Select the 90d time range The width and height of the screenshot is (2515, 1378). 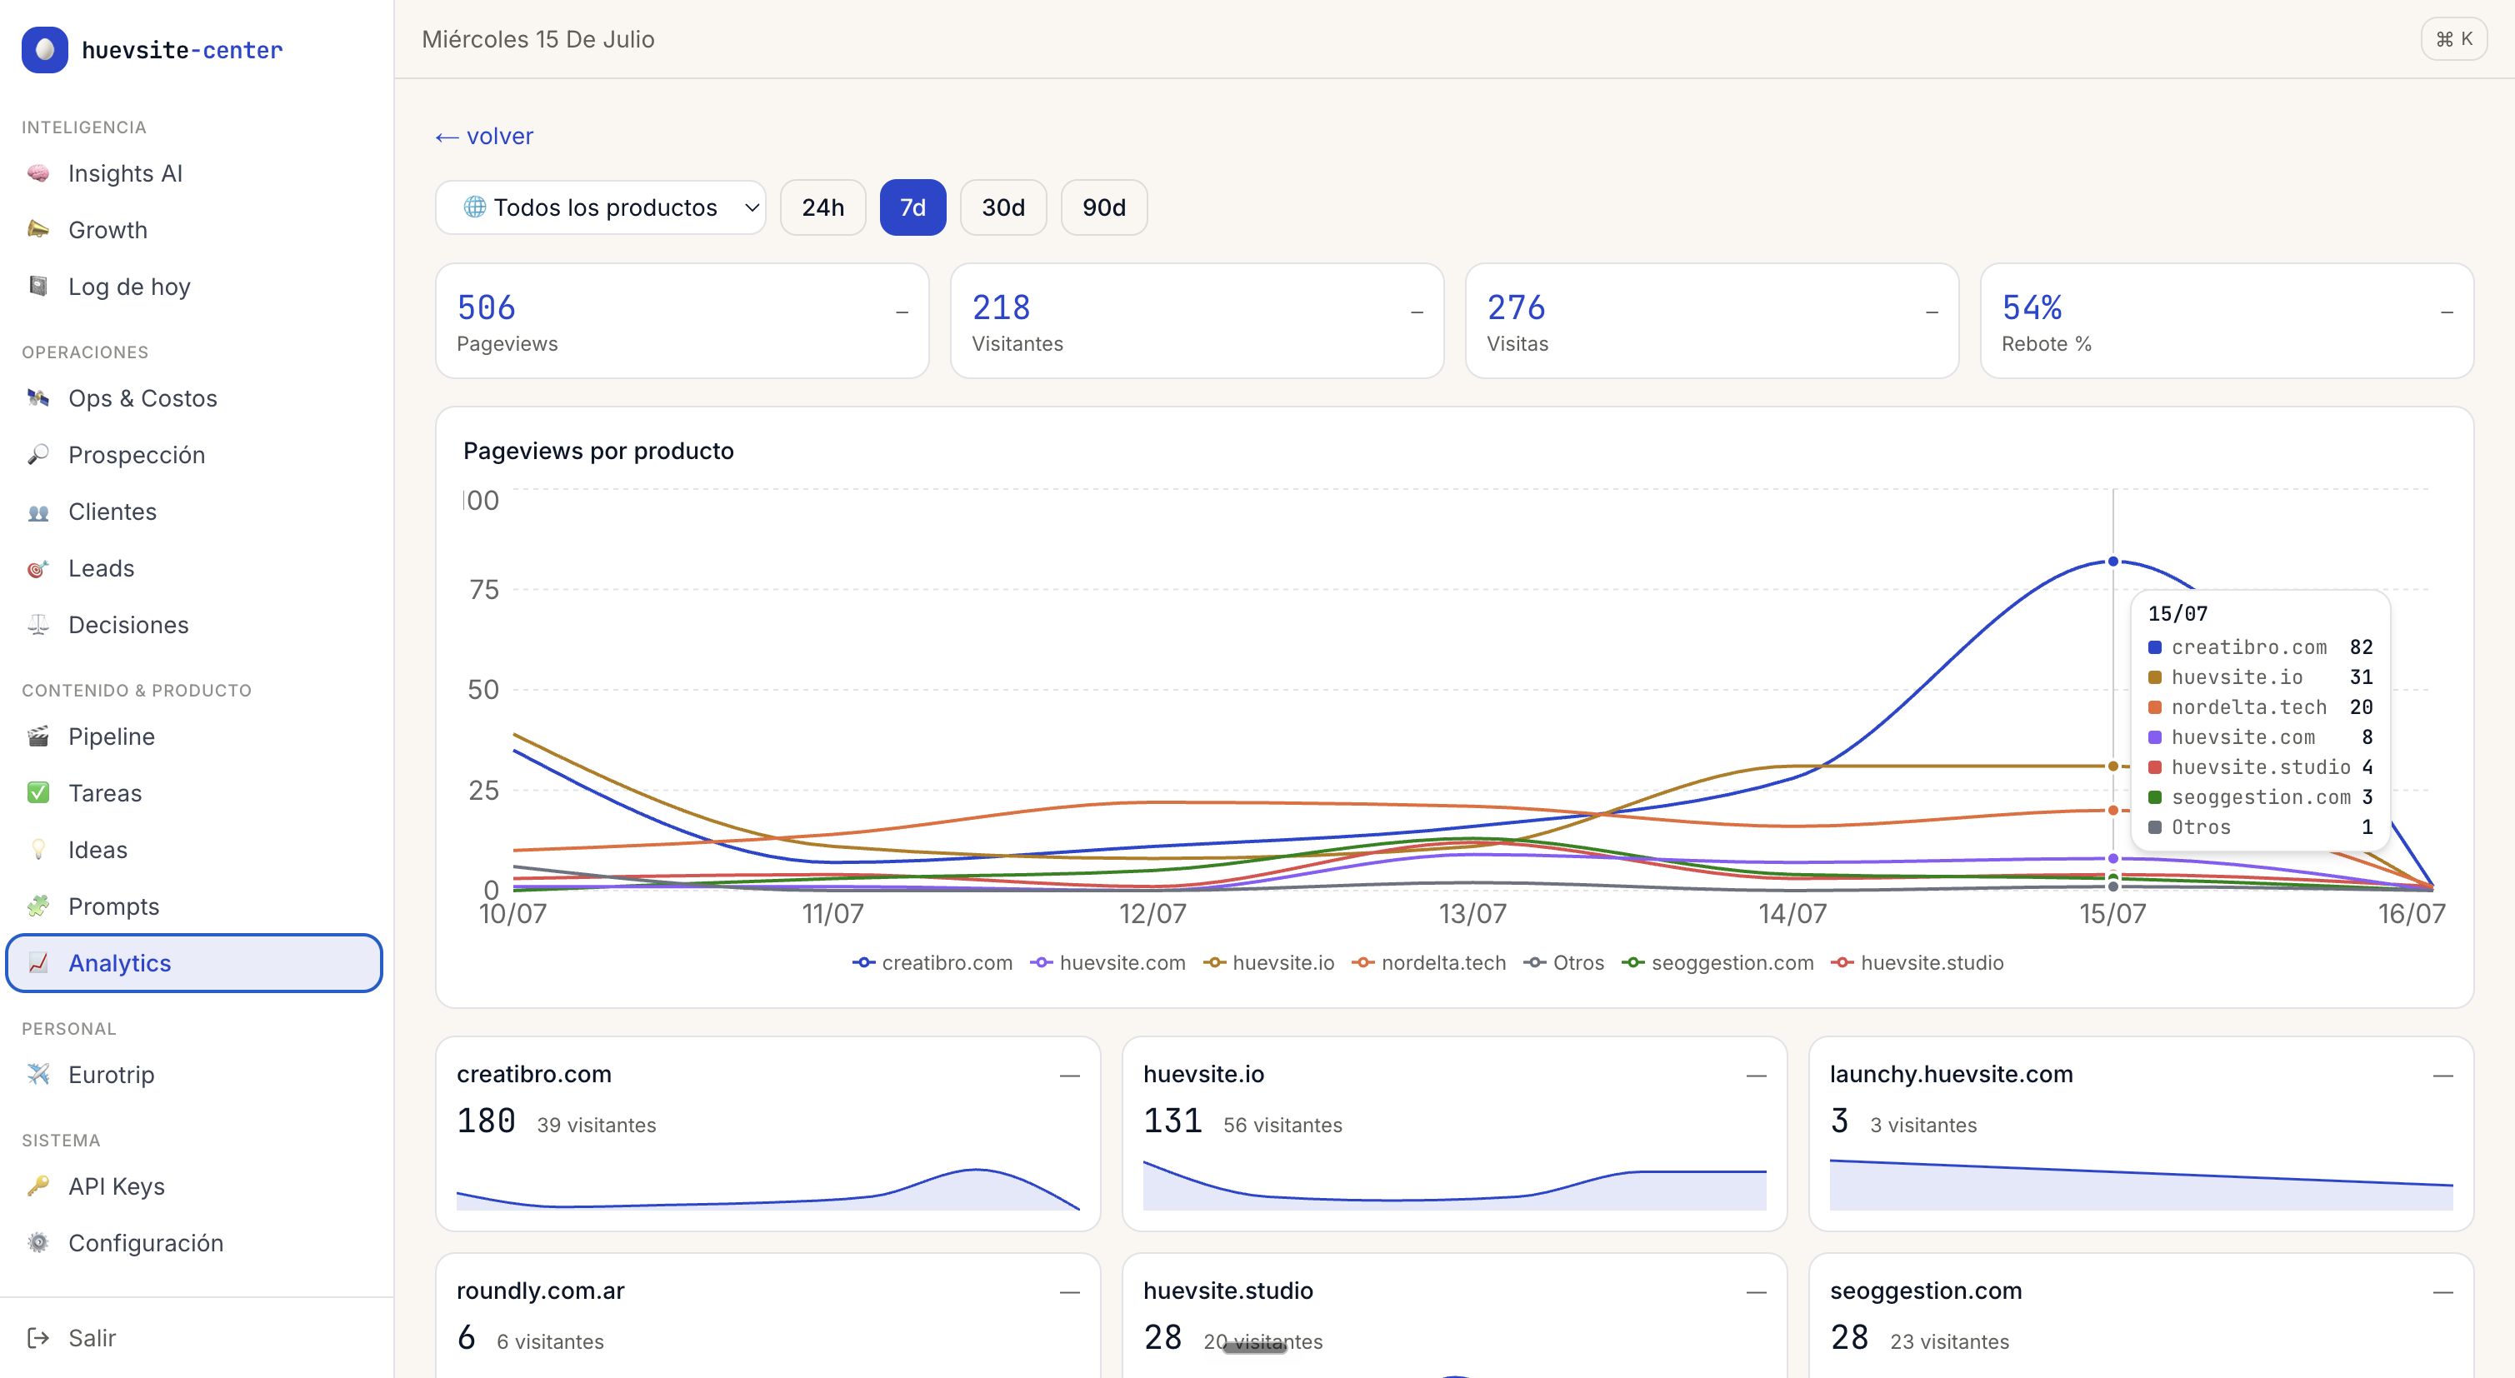(1104, 207)
